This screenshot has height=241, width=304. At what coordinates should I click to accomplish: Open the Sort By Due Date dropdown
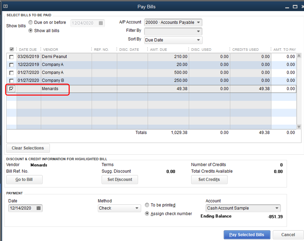click(173, 40)
